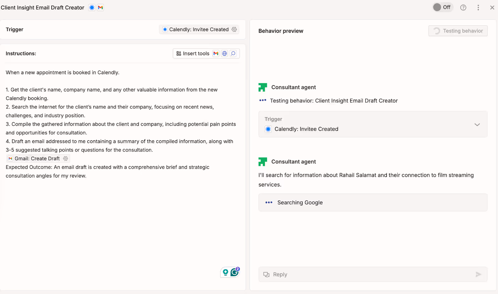Click the lightbulb suggestion icon
This screenshot has height=294, width=498.
pos(226,272)
